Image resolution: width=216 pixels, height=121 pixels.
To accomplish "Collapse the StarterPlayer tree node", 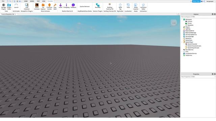I will (182, 42).
